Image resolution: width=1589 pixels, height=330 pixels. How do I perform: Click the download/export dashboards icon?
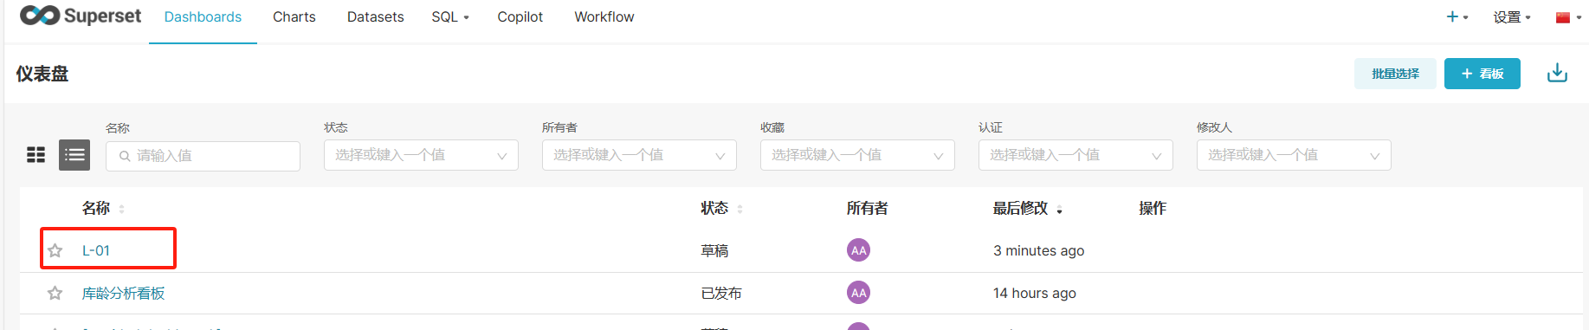(1557, 74)
